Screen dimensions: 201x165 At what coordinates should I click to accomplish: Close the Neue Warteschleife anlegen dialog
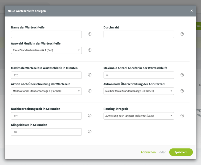tap(191, 11)
